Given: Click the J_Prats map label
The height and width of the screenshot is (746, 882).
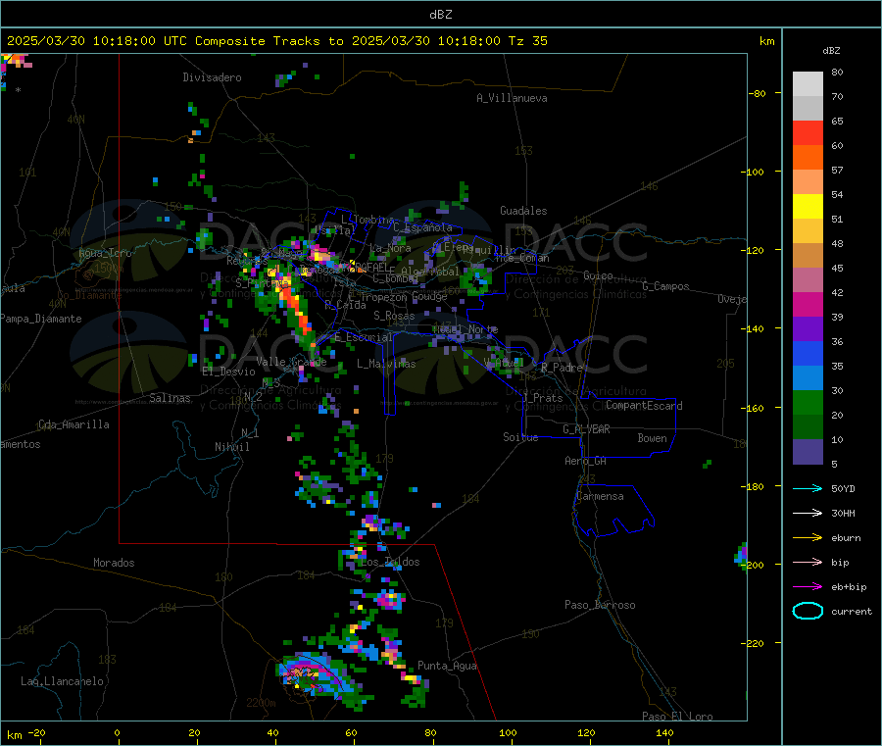Looking at the screenshot, I should click(x=542, y=398).
